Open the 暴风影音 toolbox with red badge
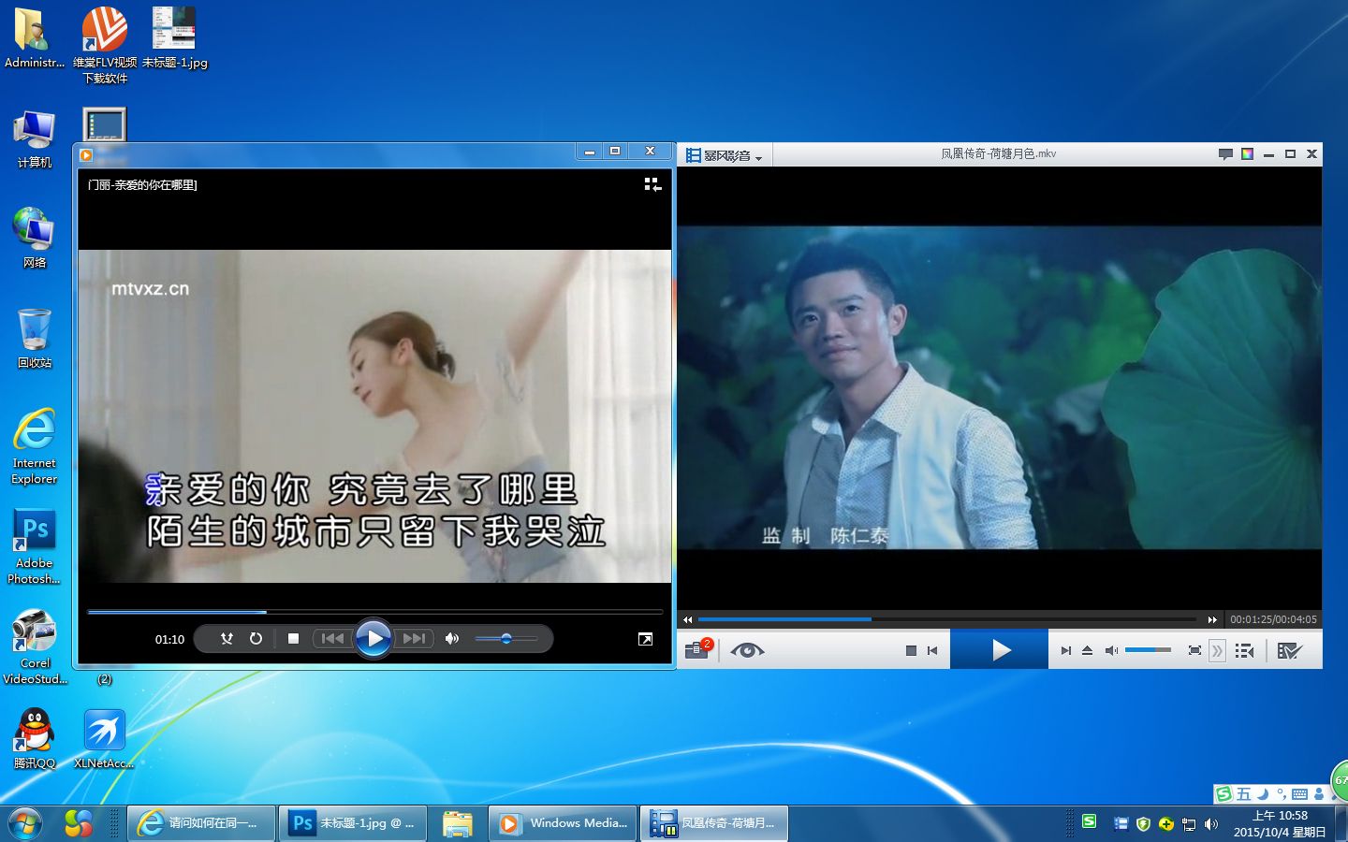Image resolution: width=1348 pixels, height=842 pixels. (x=697, y=649)
